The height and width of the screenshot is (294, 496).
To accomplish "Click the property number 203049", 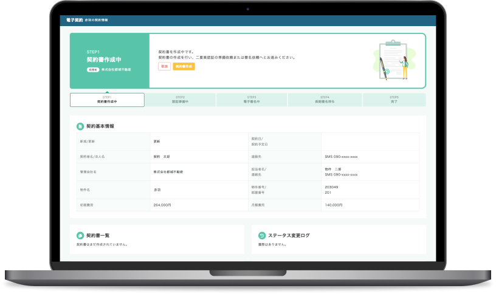I will point(331,187).
